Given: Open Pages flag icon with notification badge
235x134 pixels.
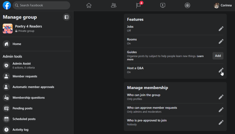Looking at the screenshot, I should 139,5.
